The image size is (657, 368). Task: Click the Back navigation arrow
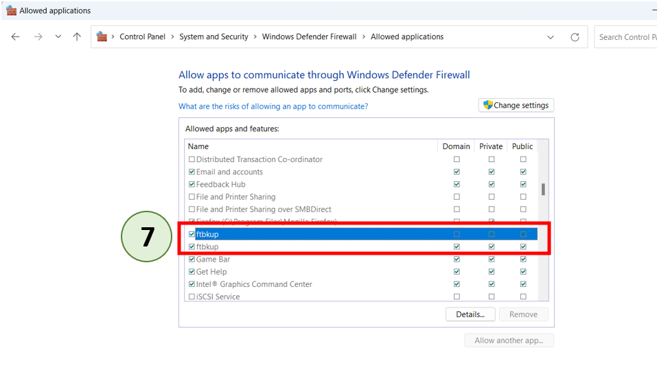click(15, 37)
